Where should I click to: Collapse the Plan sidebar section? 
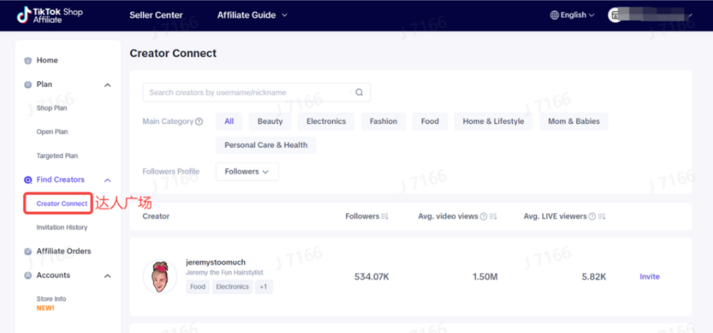click(108, 85)
